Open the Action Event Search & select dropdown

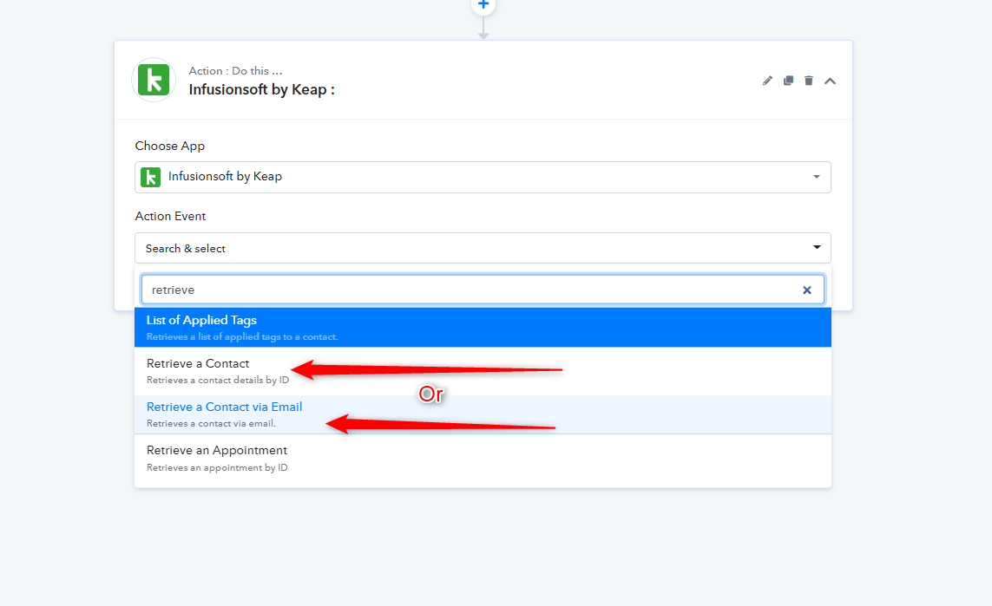(x=483, y=248)
